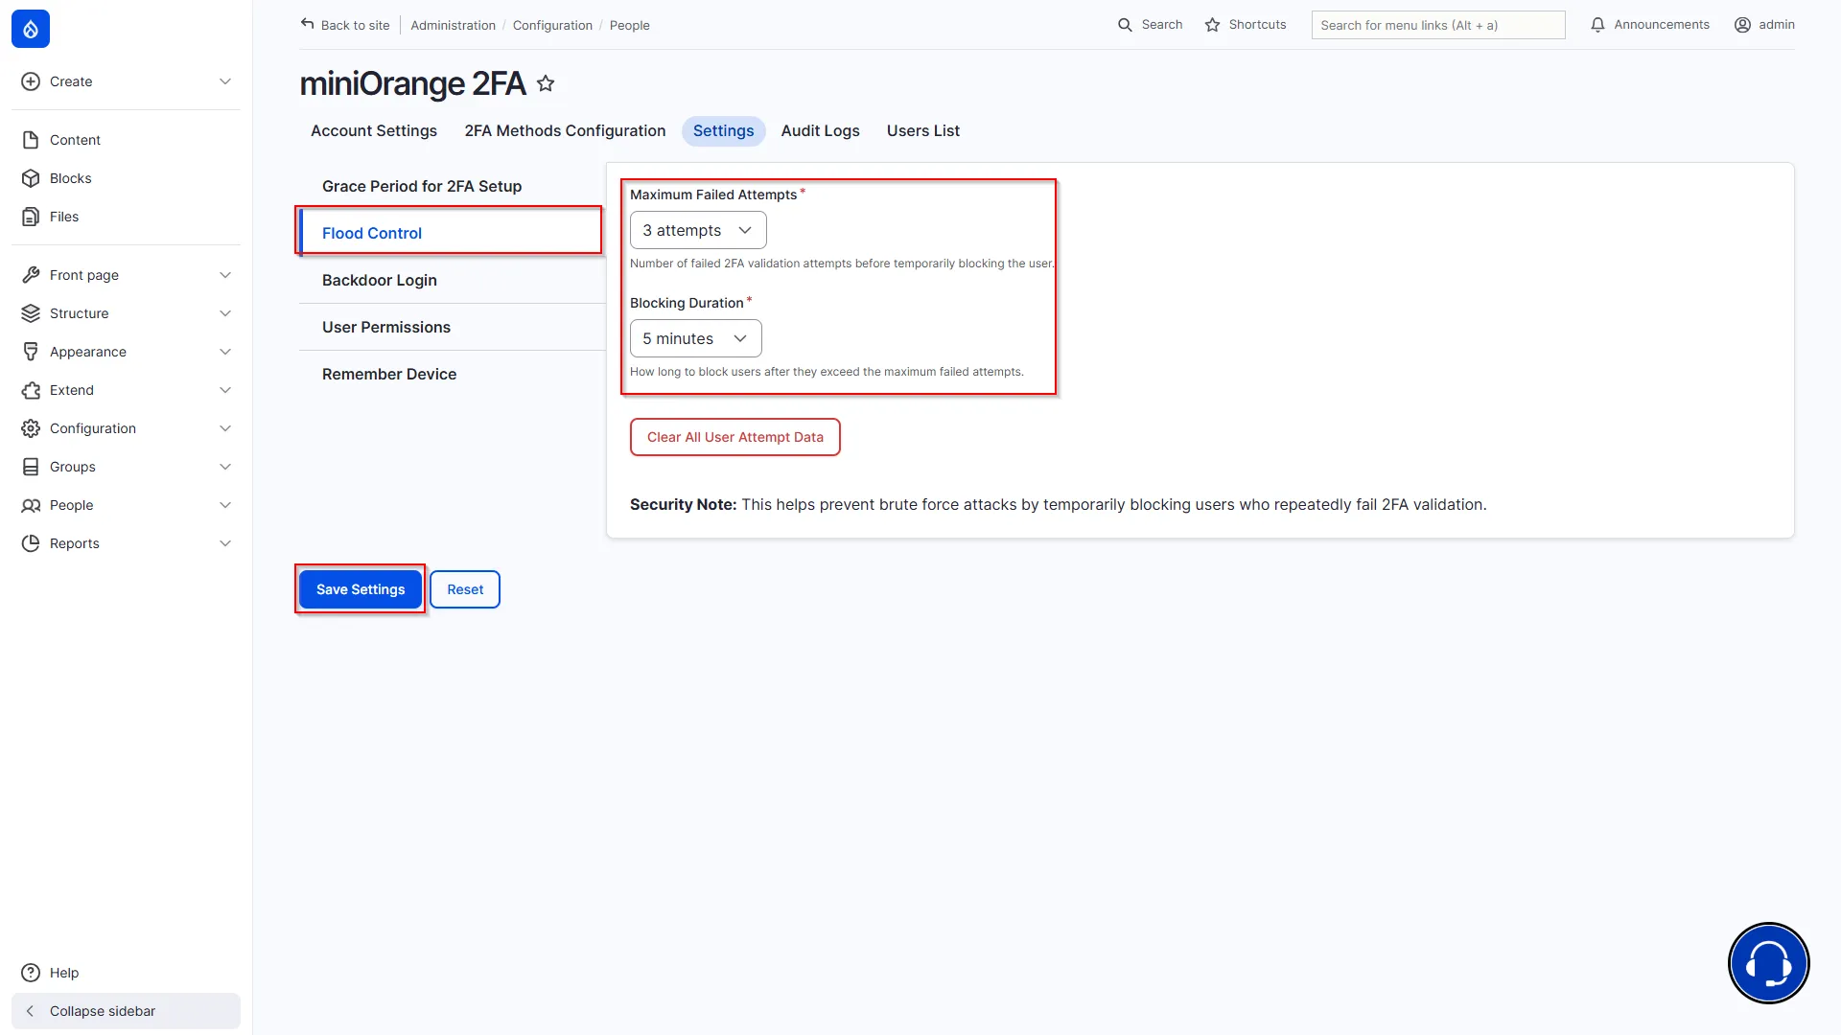The height and width of the screenshot is (1035, 1841).
Task: Add miniOrange 2FA to shortcuts star
Action: click(x=546, y=83)
